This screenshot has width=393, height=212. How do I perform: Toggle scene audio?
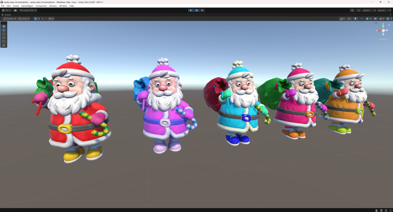click(362, 19)
